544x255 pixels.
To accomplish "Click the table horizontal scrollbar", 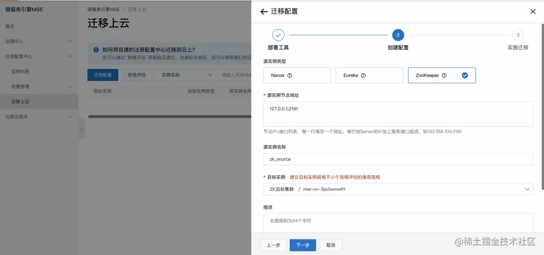I will click(170, 116).
